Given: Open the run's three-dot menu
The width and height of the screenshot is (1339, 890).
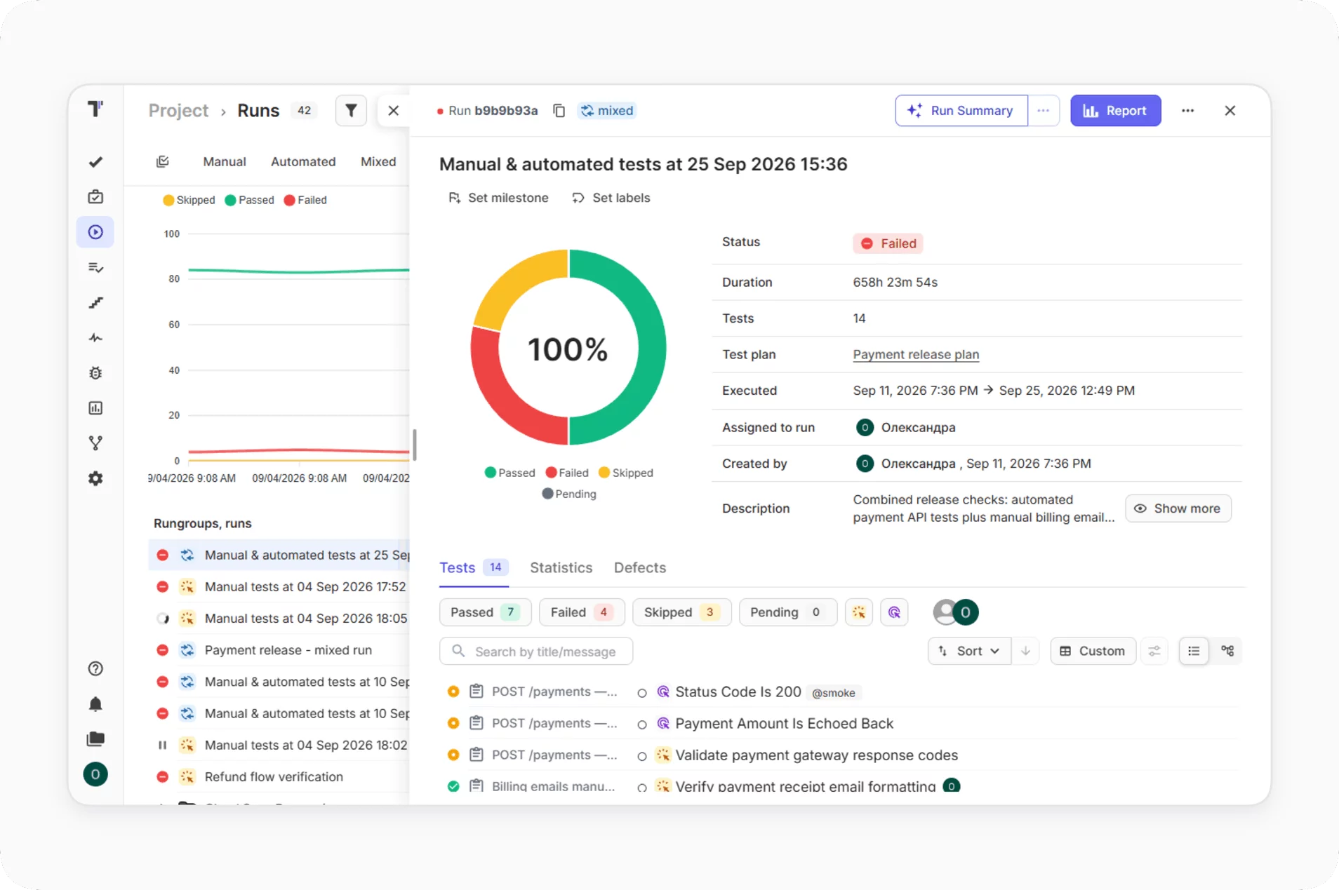Looking at the screenshot, I should point(1187,110).
